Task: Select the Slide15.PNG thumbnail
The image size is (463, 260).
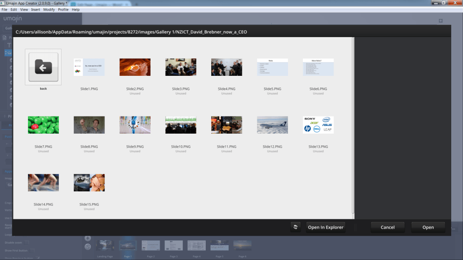Action: click(89, 182)
